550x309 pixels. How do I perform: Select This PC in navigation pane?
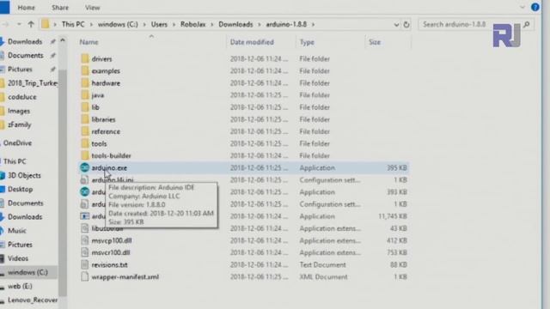[x=15, y=161]
